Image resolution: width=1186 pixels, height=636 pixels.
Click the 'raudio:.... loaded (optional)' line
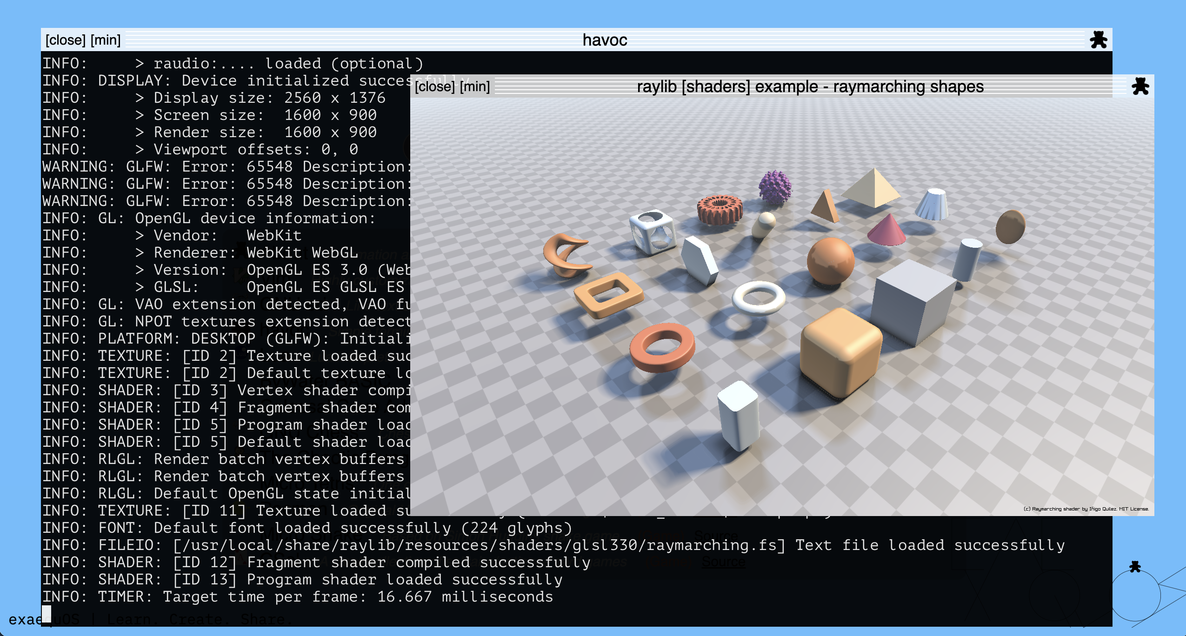click(233, 63)
